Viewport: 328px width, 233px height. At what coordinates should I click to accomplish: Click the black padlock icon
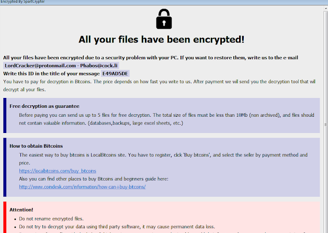tap(164, 19)
